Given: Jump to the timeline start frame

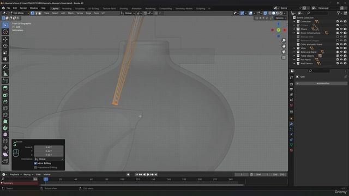Looking at the screenshot, I should pyautogui.click(x=137, y=175).
